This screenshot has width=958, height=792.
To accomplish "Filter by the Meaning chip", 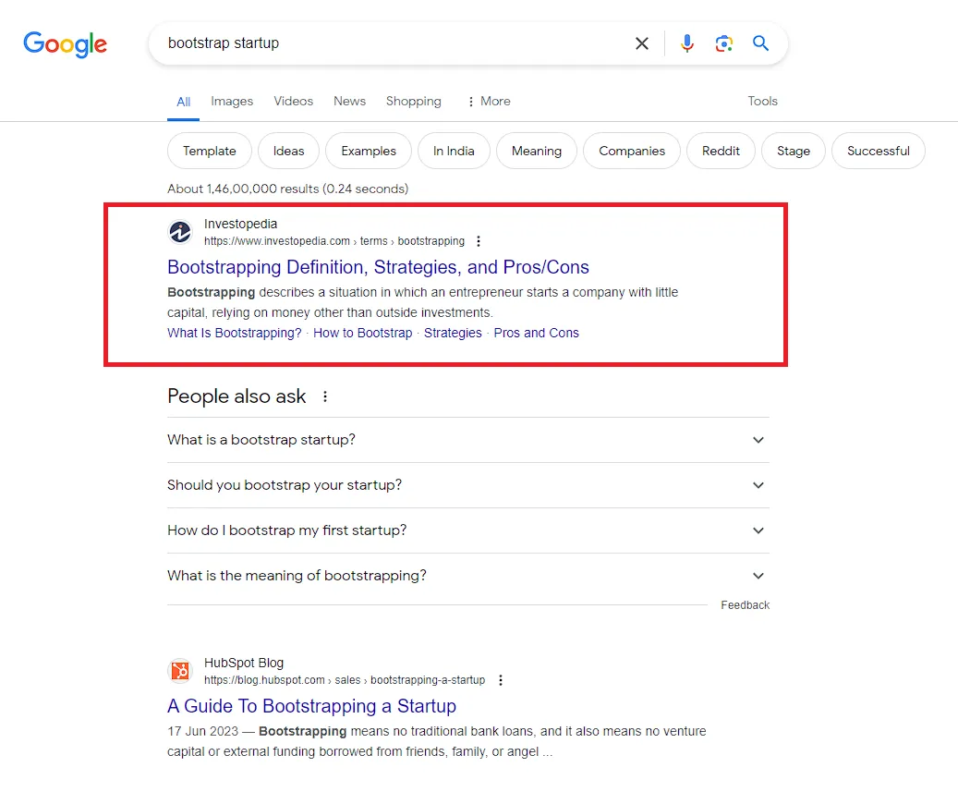I will point(537,151).
